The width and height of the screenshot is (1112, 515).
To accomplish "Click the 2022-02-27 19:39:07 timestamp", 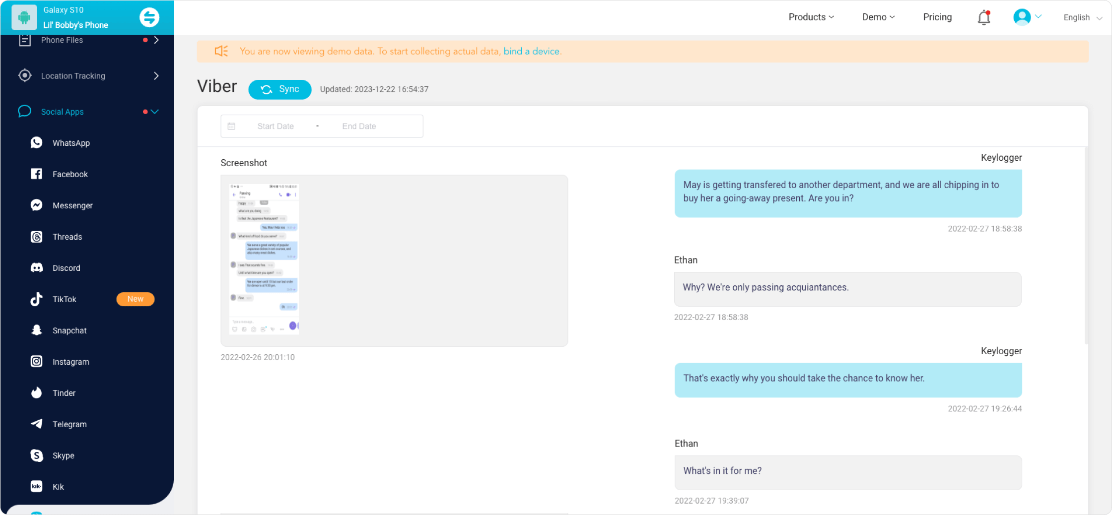I will [x=711, y=501].
